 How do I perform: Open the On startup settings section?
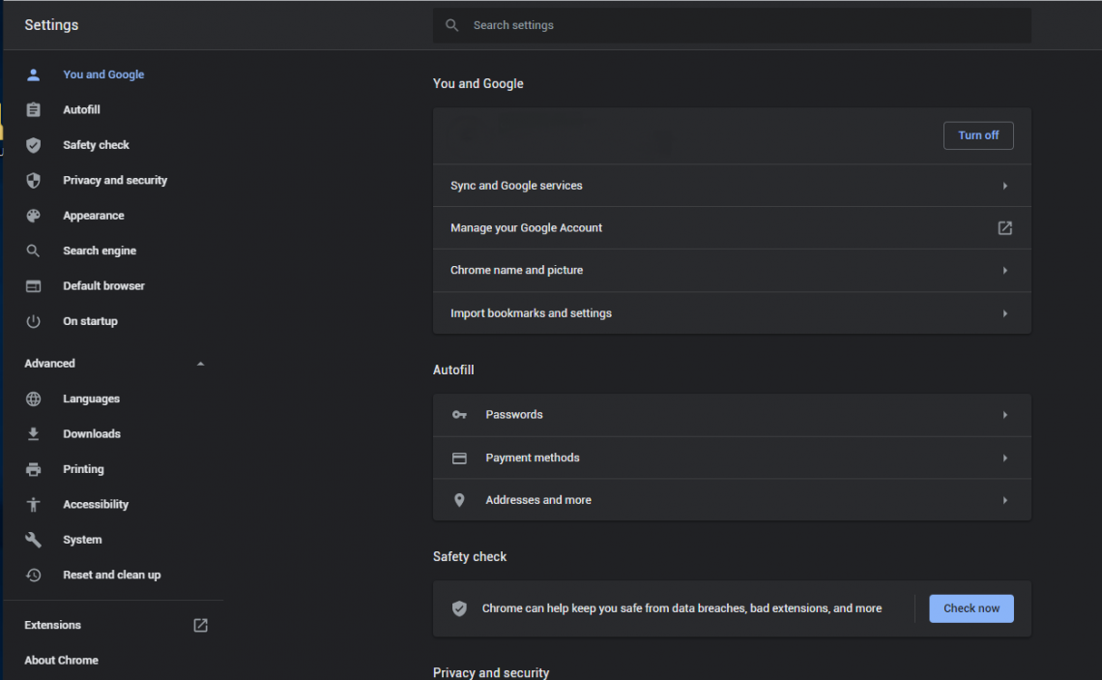pyautogui.click(x=89, y=320)
